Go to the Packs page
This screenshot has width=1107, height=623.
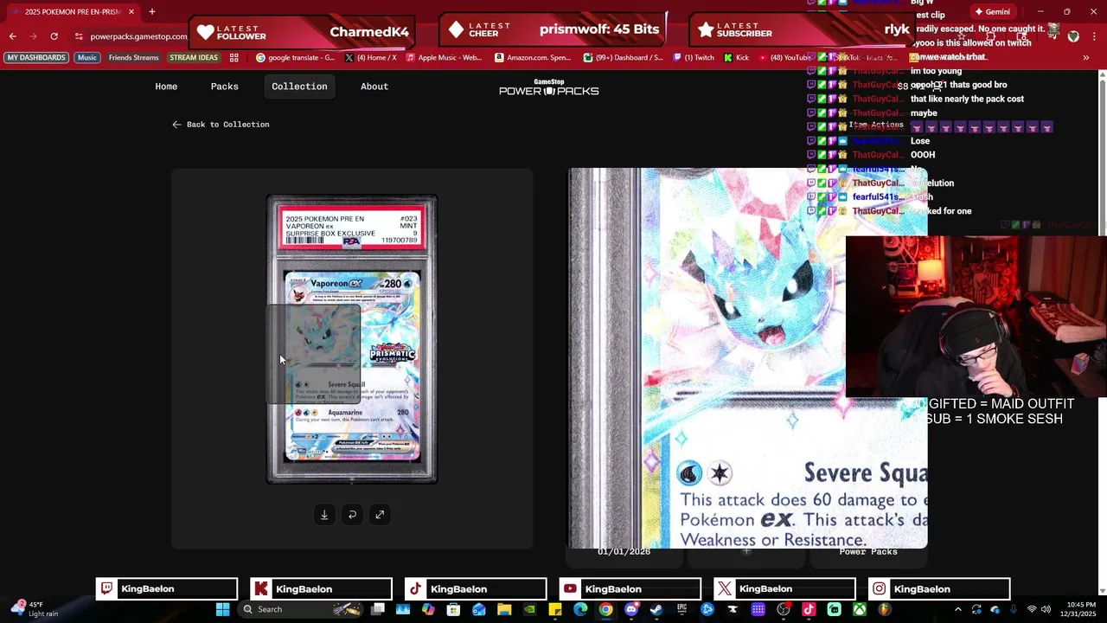coord(224,87)
